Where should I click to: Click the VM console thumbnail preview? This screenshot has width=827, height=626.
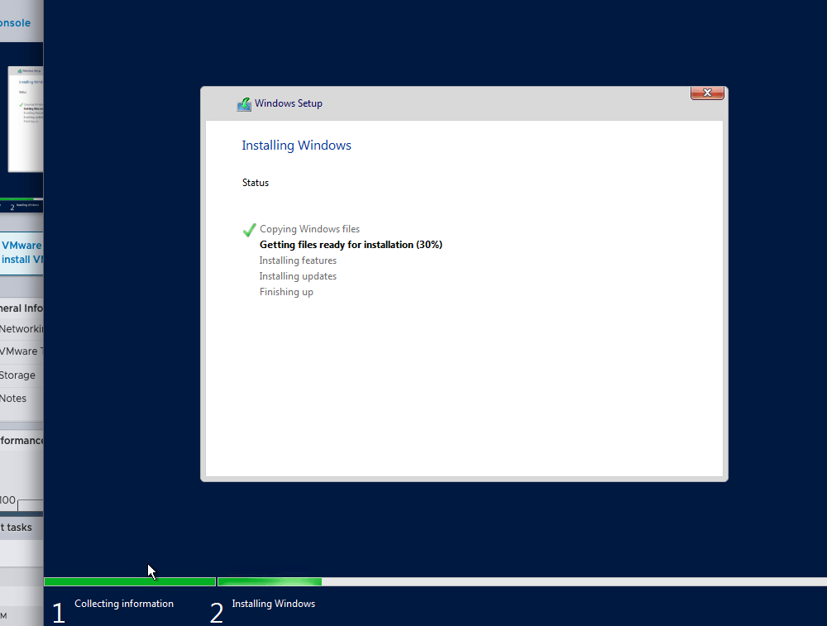(25, 119)
